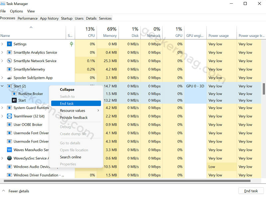Click the 25.3 MB memory cell
The width and height of the screenshot is (266, 197).
click(108, 61)
